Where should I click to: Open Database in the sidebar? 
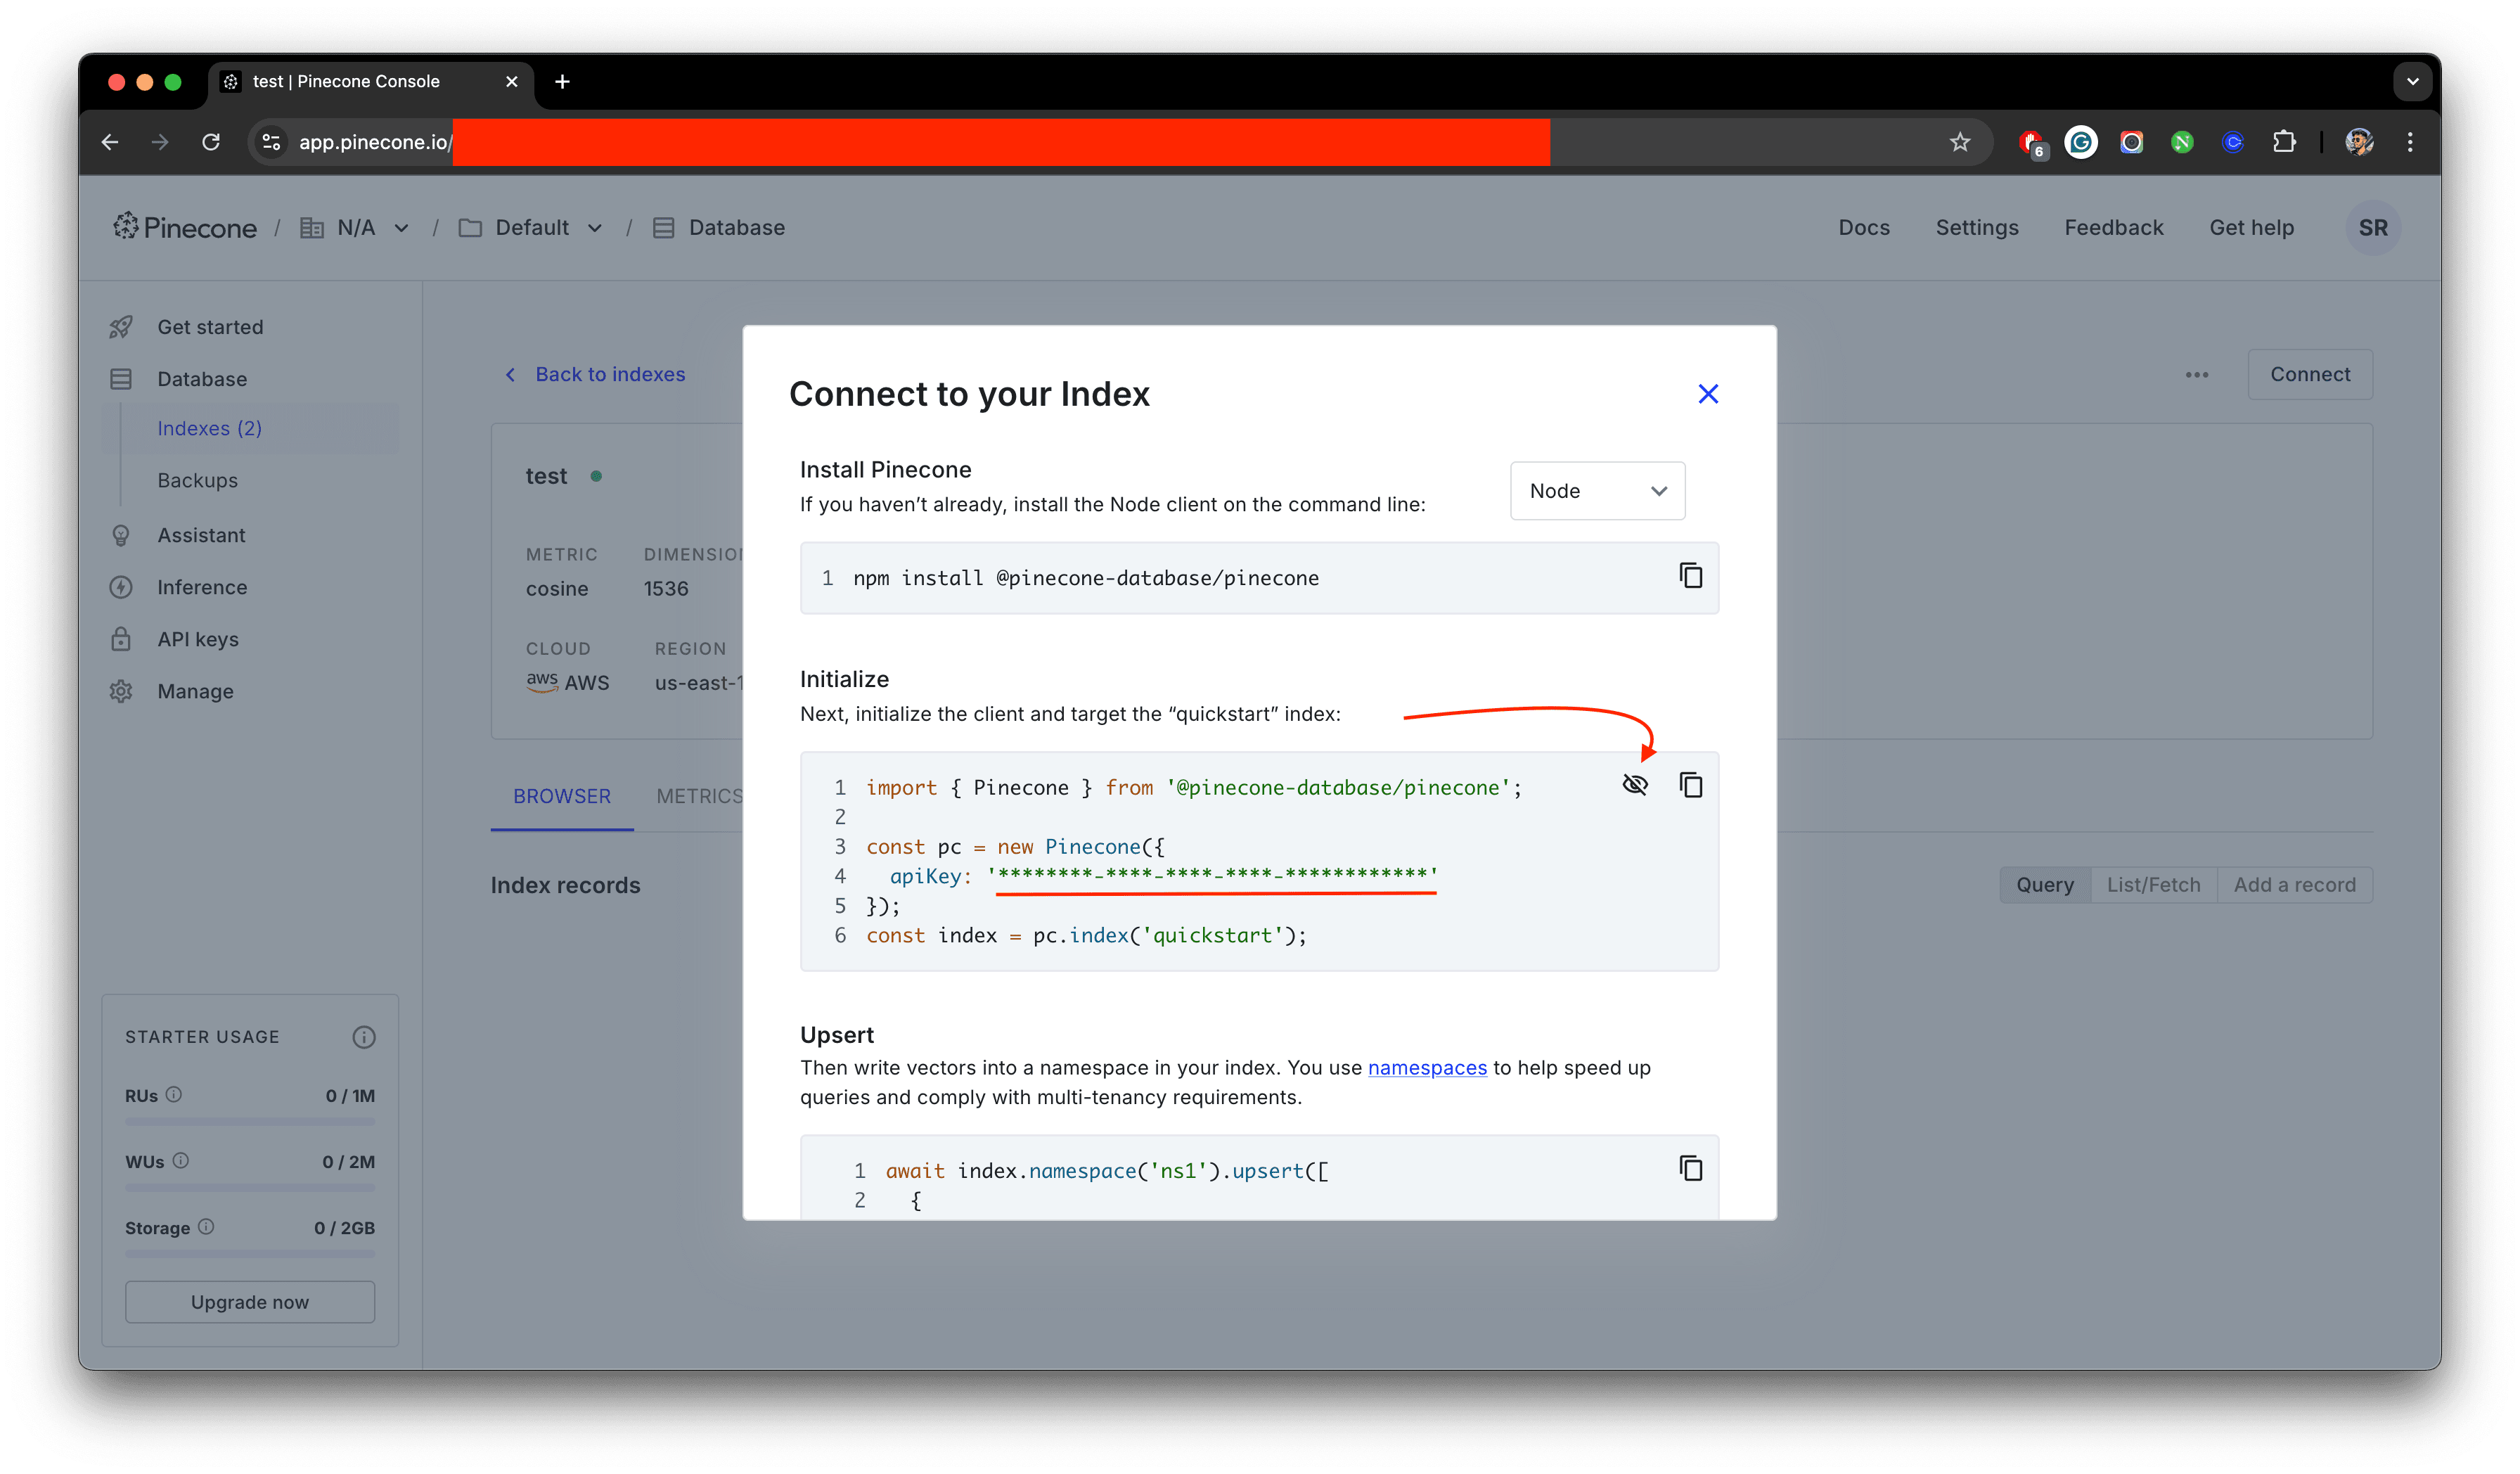(202, 379)
